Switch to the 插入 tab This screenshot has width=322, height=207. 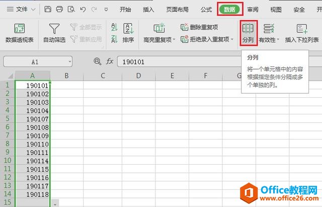tap(148, 10)
